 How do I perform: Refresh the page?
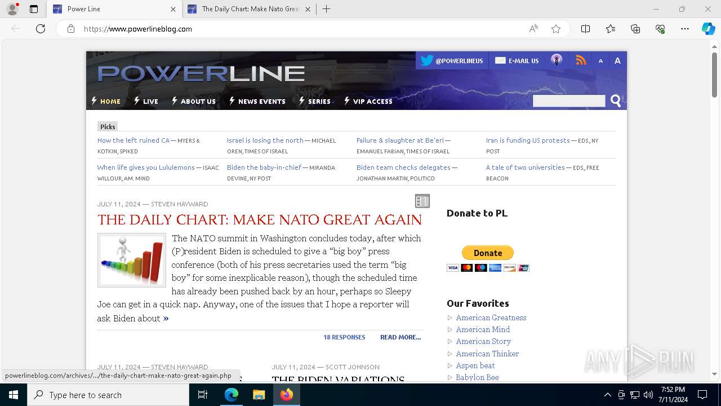pyautogui.click(x=41, y=29)
